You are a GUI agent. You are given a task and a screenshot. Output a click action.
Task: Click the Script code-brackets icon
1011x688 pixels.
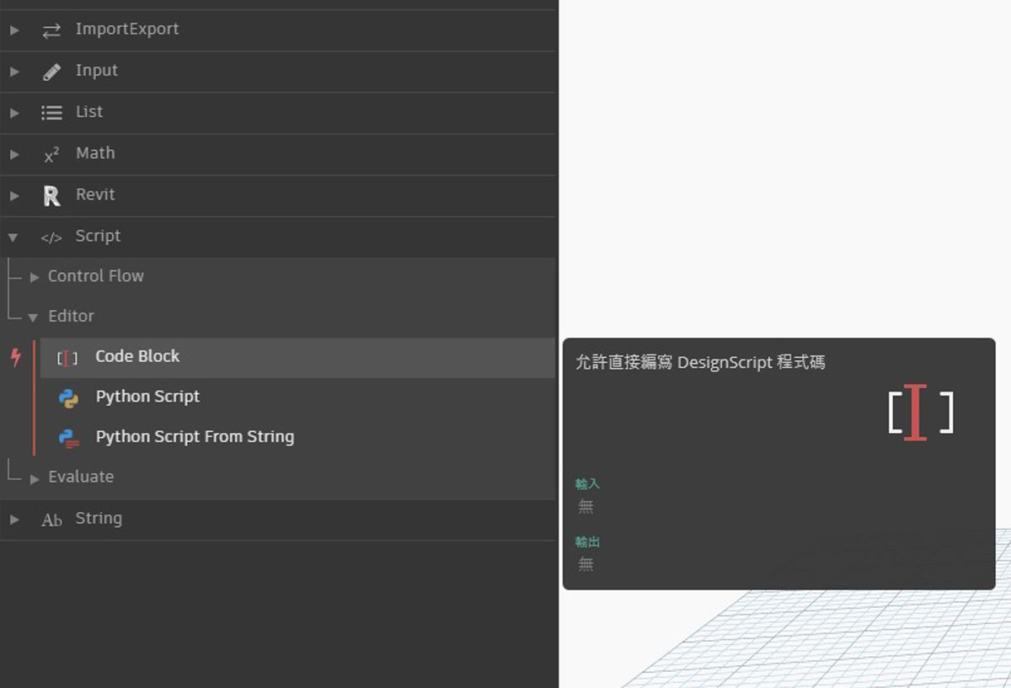[51, 237]
